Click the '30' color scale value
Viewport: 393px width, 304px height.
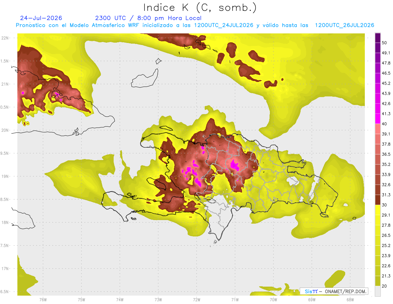tap(384, 205)
